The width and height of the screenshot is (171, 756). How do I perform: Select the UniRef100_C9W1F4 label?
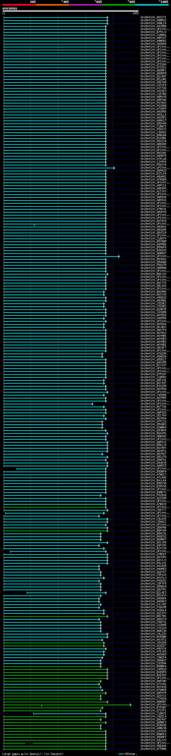pos(153,657)
